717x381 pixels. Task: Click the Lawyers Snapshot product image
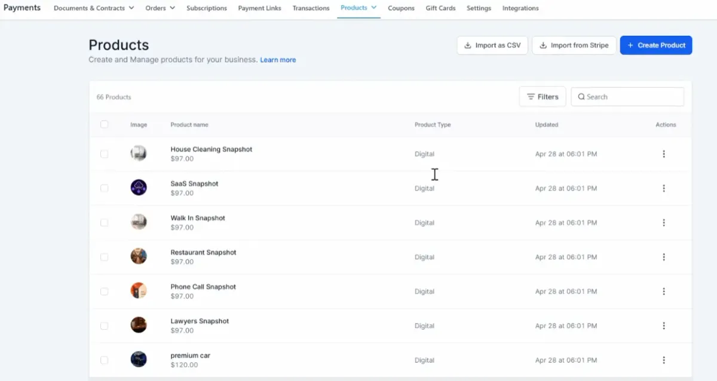[x=139, y=325]
